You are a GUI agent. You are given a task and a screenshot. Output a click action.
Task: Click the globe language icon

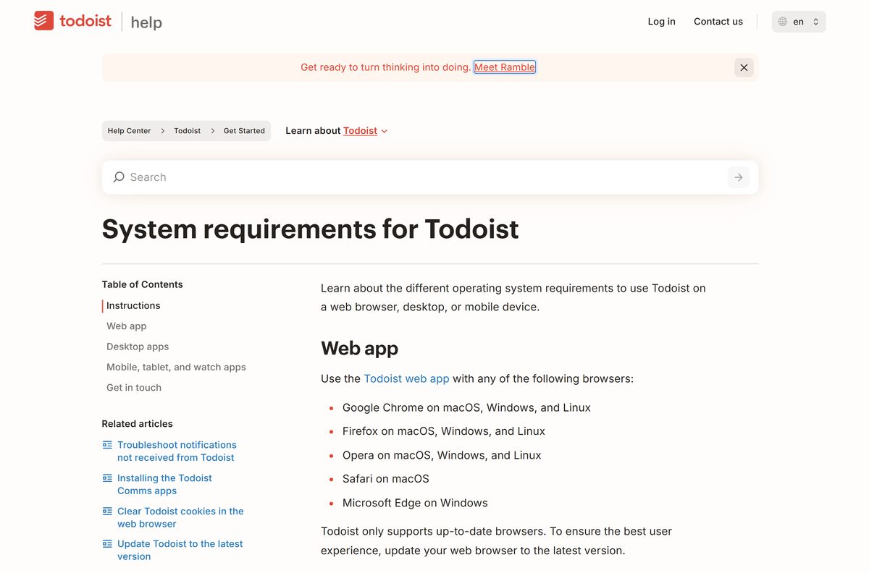tap(782, 22)
